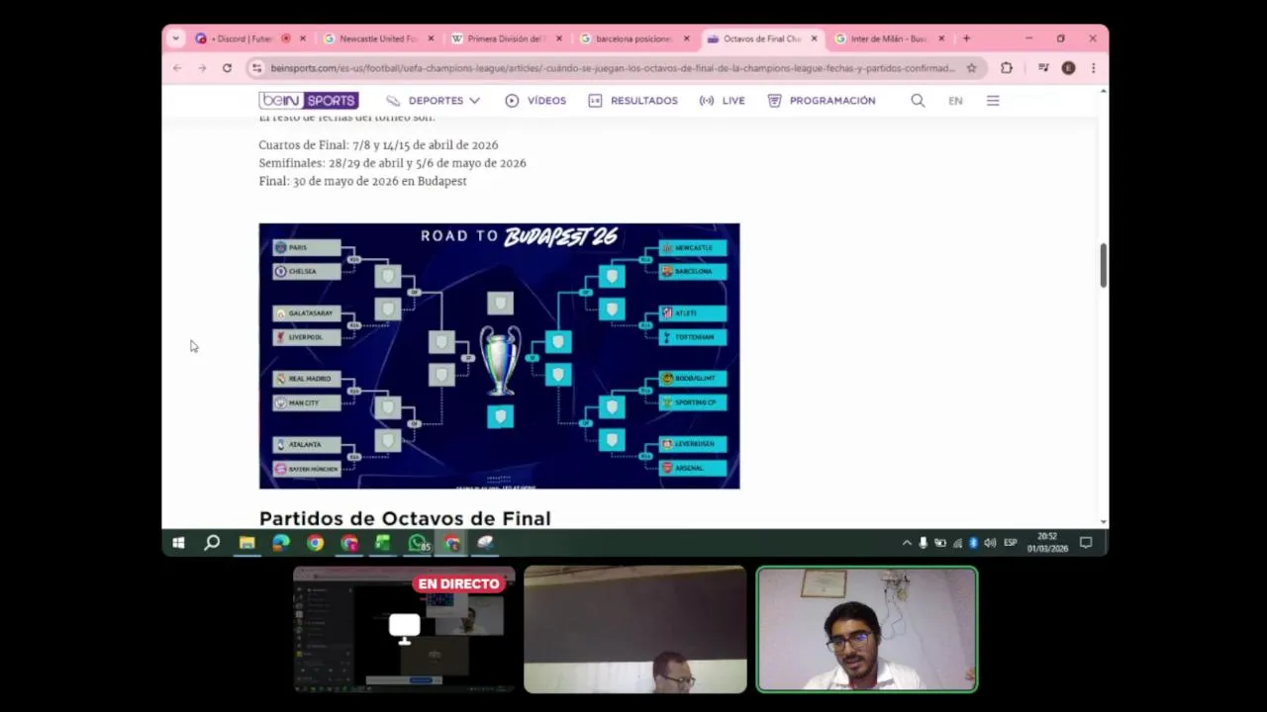Open the LIVE menu item

722,100
